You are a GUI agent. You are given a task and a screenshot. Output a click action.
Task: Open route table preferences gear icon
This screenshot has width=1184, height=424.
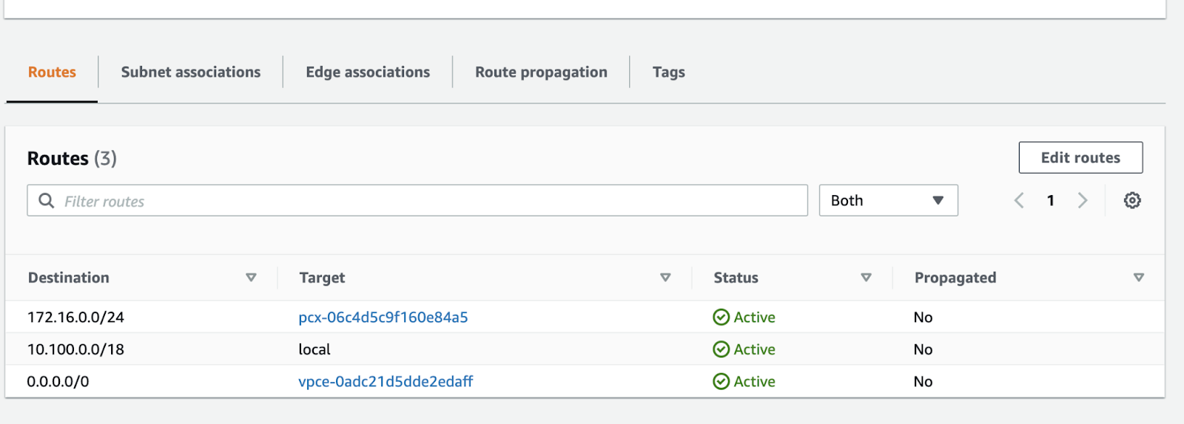(1131, 200)
